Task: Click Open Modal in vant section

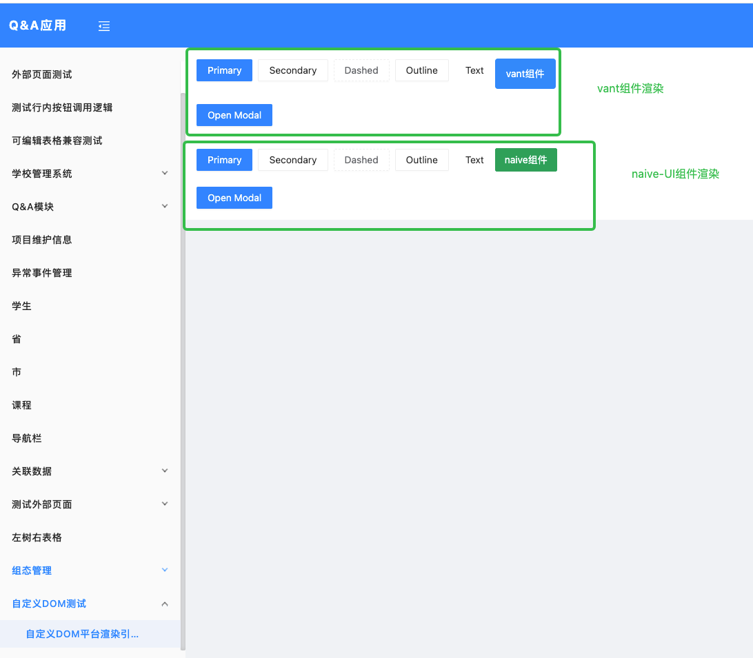Action: click(x=234, y=115)
